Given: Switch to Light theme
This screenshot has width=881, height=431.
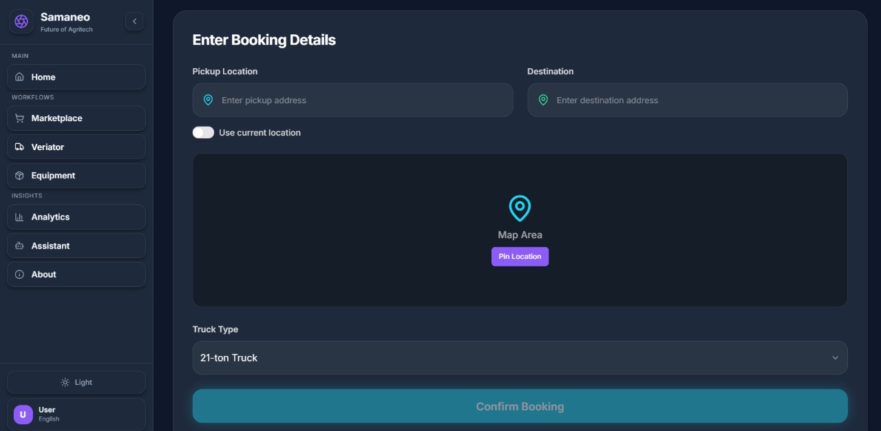Looking at the screenshot, I should (x=76, y=382).
